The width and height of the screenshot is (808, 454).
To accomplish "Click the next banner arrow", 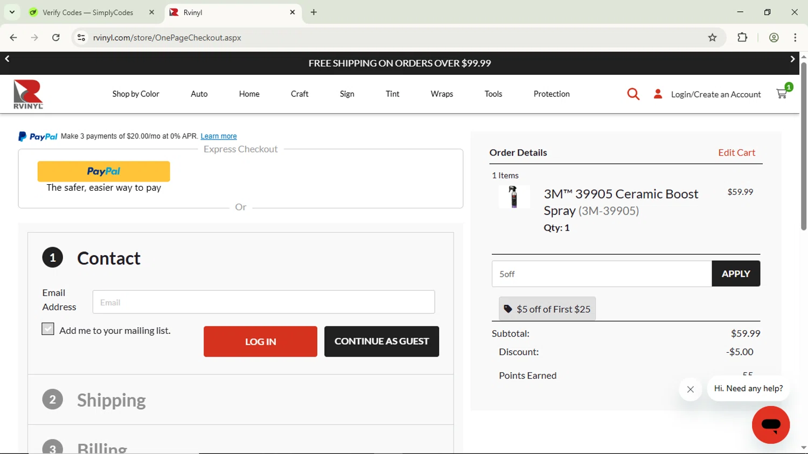I will click(x=792, y=59).
